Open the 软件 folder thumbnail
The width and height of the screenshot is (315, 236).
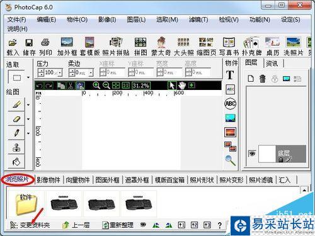[26, 204]
